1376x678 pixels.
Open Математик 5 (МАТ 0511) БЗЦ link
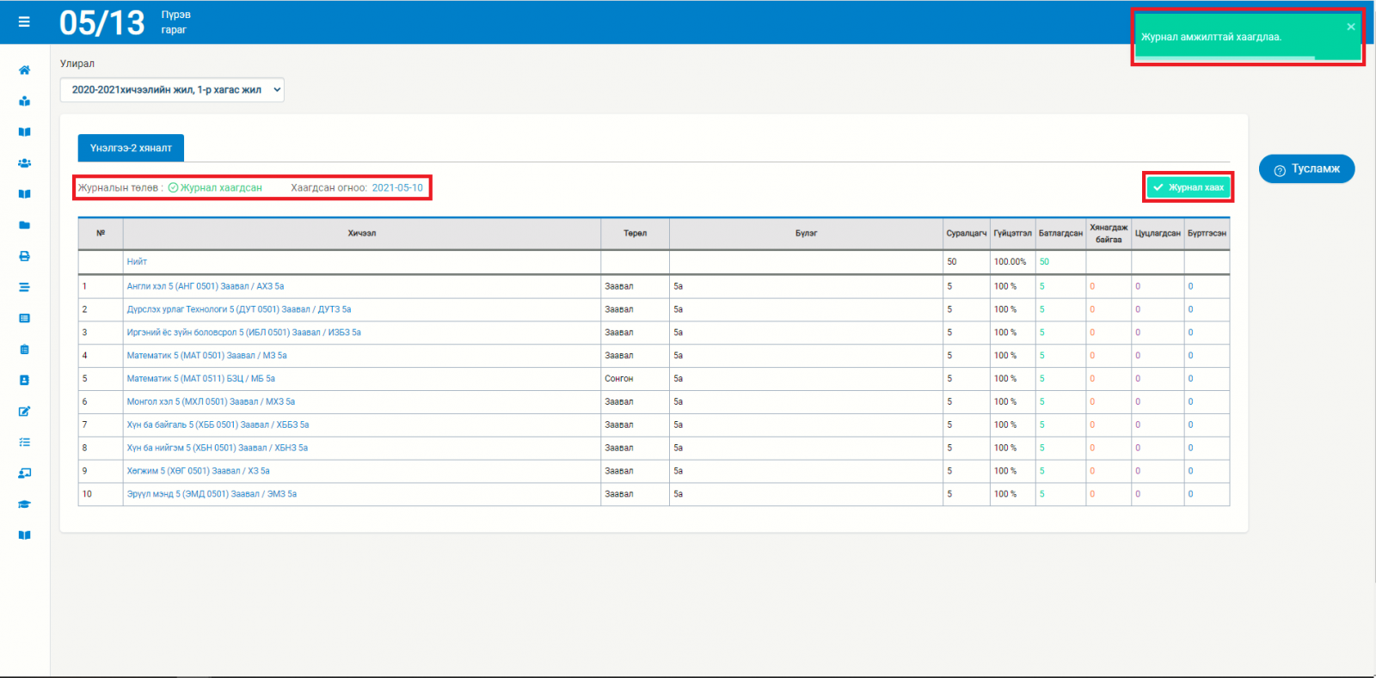(x=201, y=379)
